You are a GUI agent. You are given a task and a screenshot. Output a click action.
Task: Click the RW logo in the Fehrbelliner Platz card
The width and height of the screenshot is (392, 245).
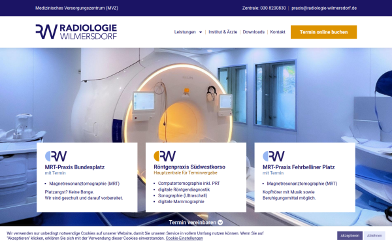(274, 156)
